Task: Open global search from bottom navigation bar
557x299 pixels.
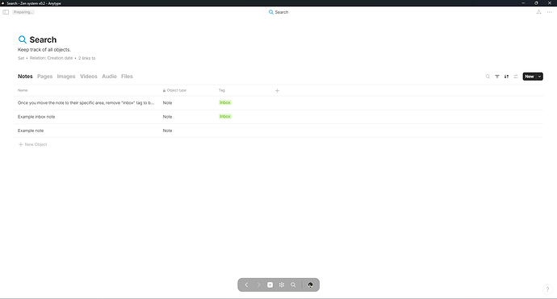Action: click(x=293, y=284)
